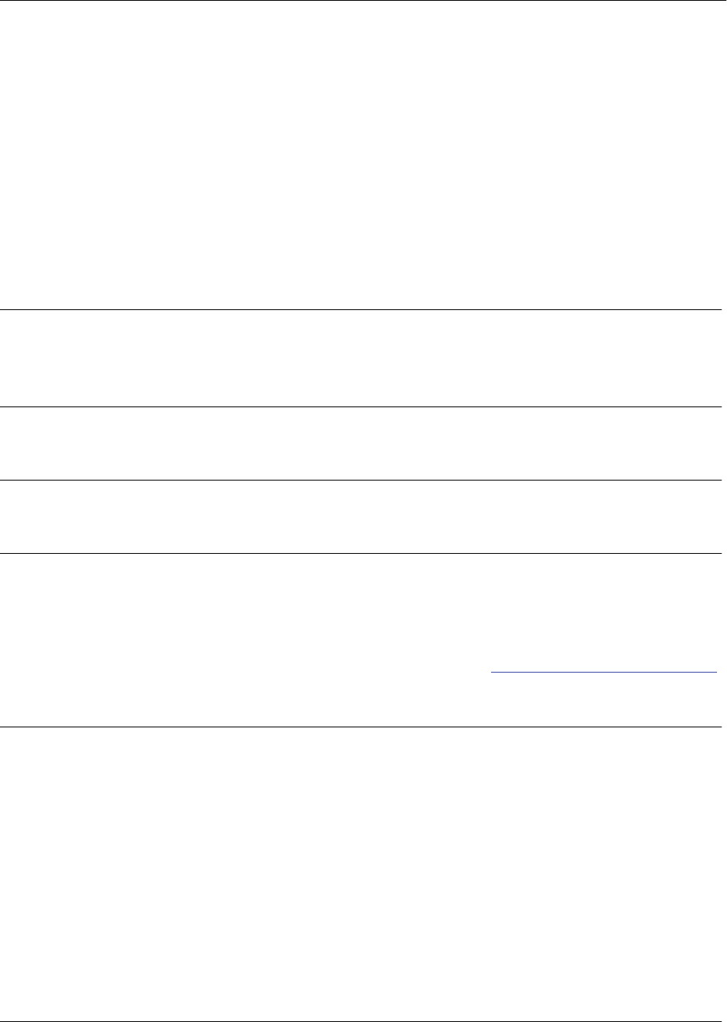
Task: Click blank row between third and fourth dividers
Action: pos(360,517)
